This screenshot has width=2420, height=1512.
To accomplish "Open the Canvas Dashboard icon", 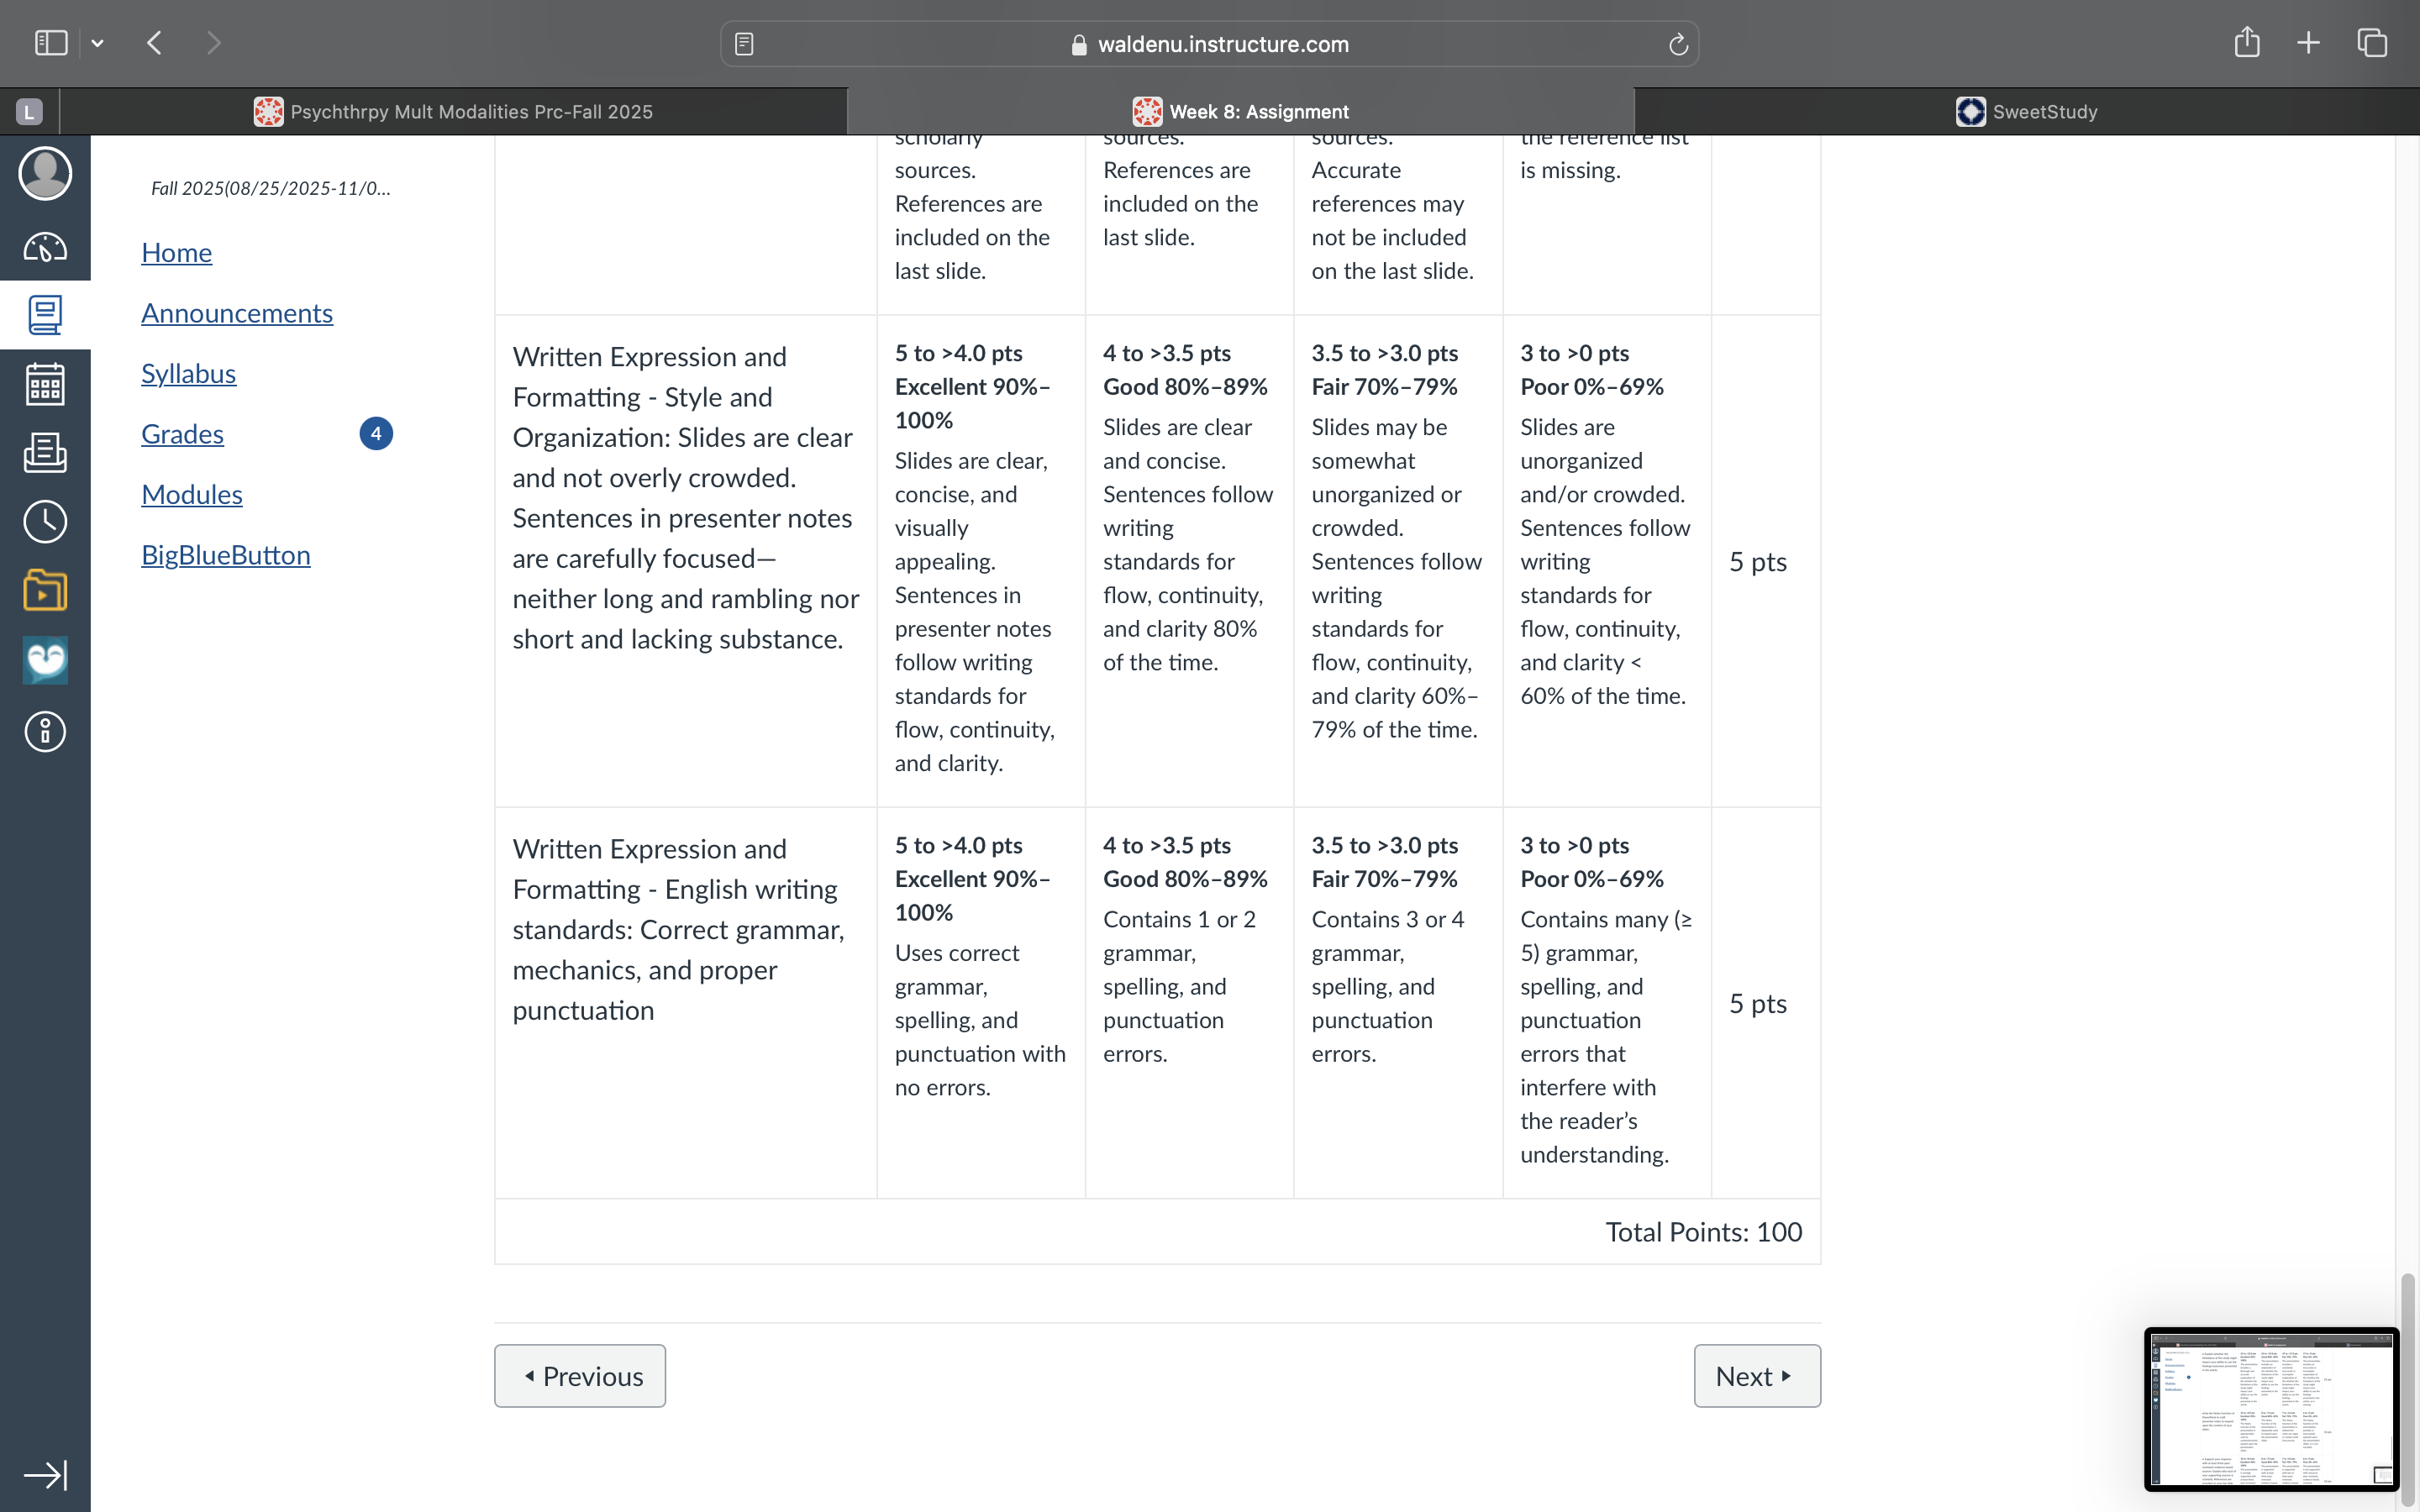I will 45,247.
